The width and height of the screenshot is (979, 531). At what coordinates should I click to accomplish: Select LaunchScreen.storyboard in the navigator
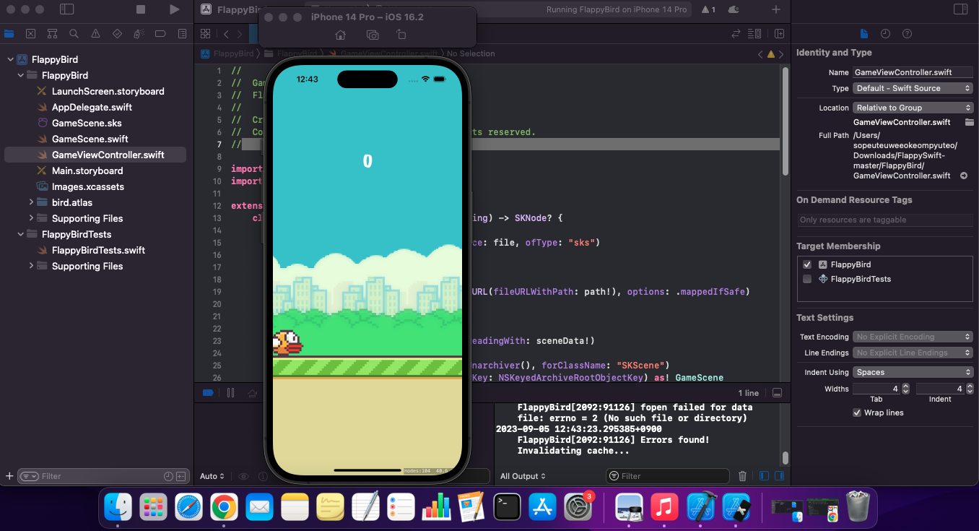(x=108, y=91)
